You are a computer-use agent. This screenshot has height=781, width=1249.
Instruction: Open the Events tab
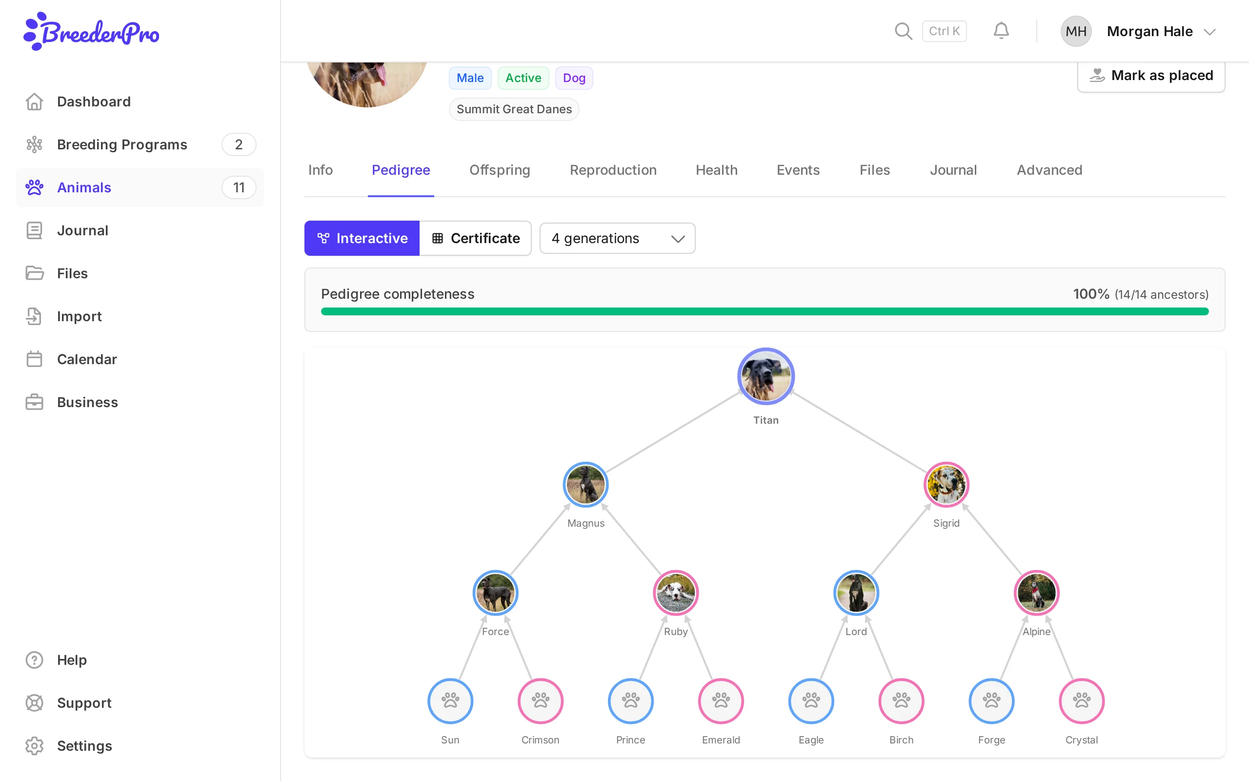coord(798,170)
